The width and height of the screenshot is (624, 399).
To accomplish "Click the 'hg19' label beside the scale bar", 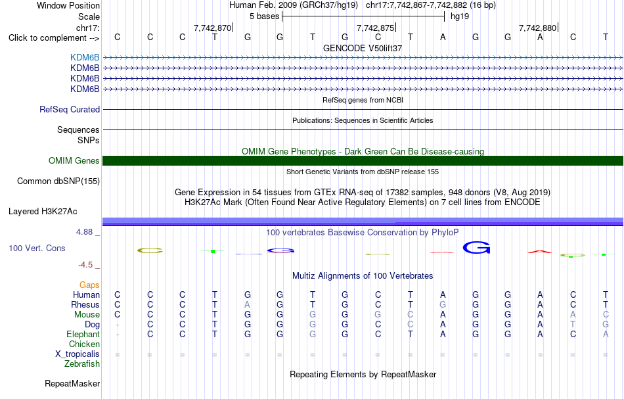I will click(460, 16).
